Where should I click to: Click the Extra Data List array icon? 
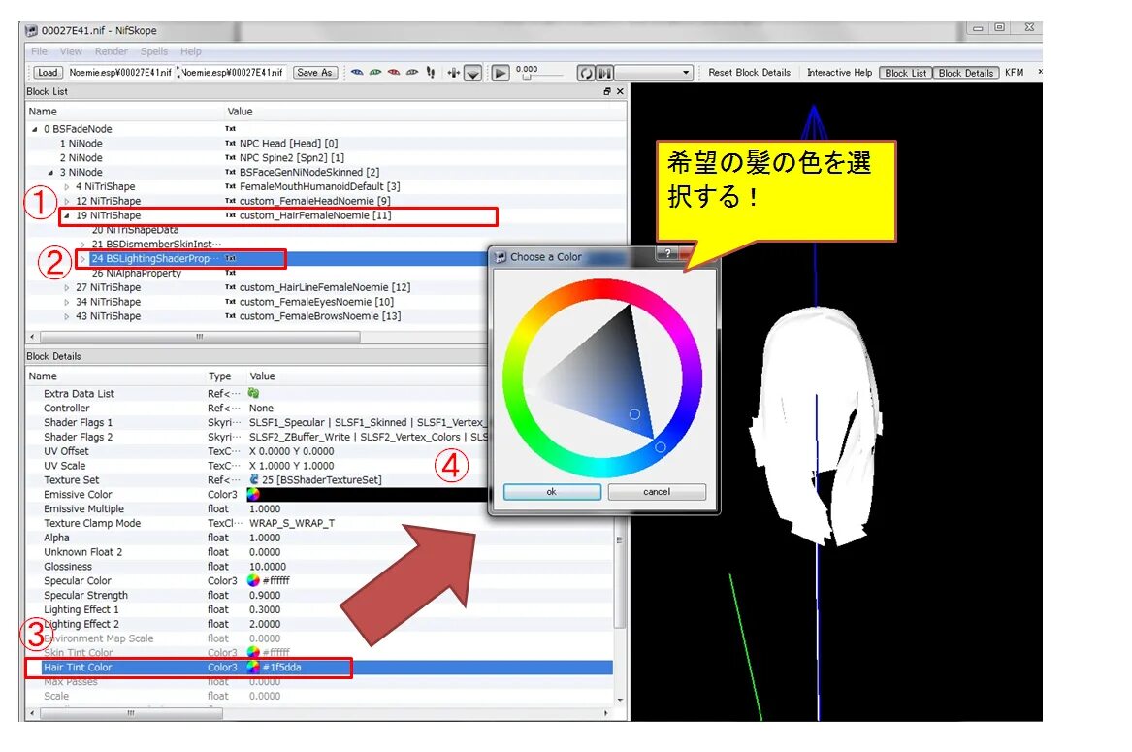[253, 393]
